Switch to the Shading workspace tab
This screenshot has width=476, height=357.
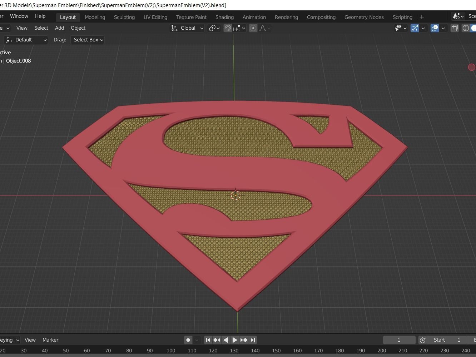point(224,17)
